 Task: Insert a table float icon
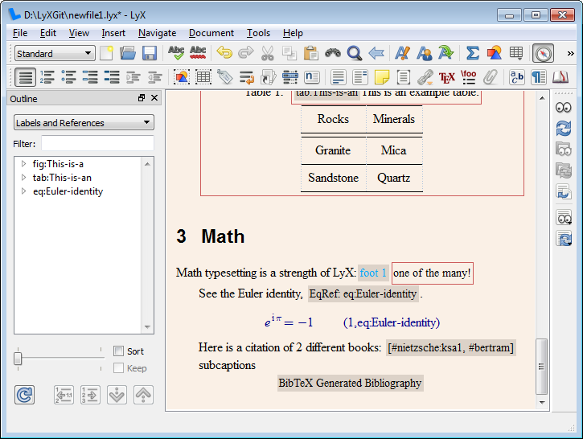(x=203, y=77)
